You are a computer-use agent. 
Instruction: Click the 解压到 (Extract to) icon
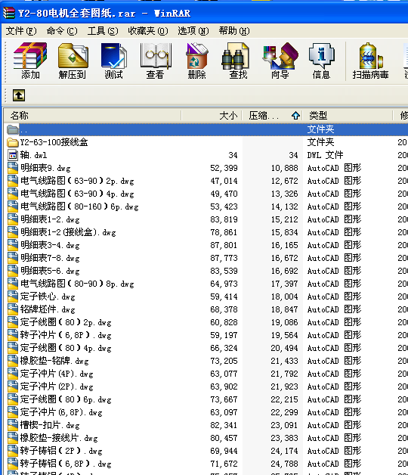pyautogui.click(x=73, y=61)
